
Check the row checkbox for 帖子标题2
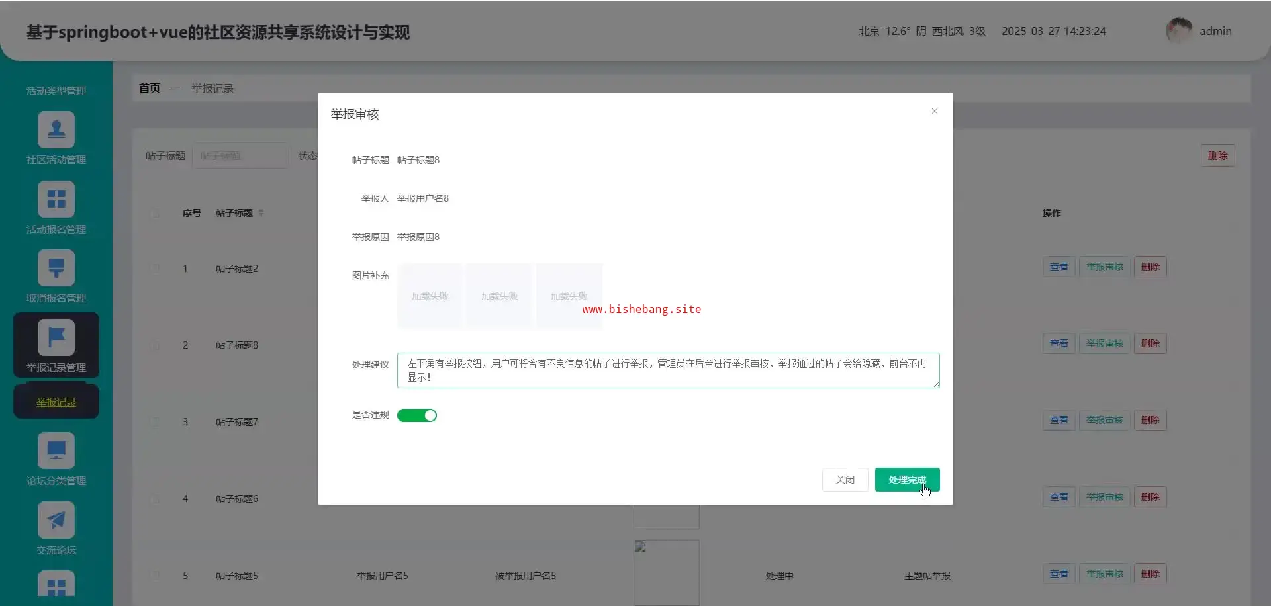tap(154, 268)
